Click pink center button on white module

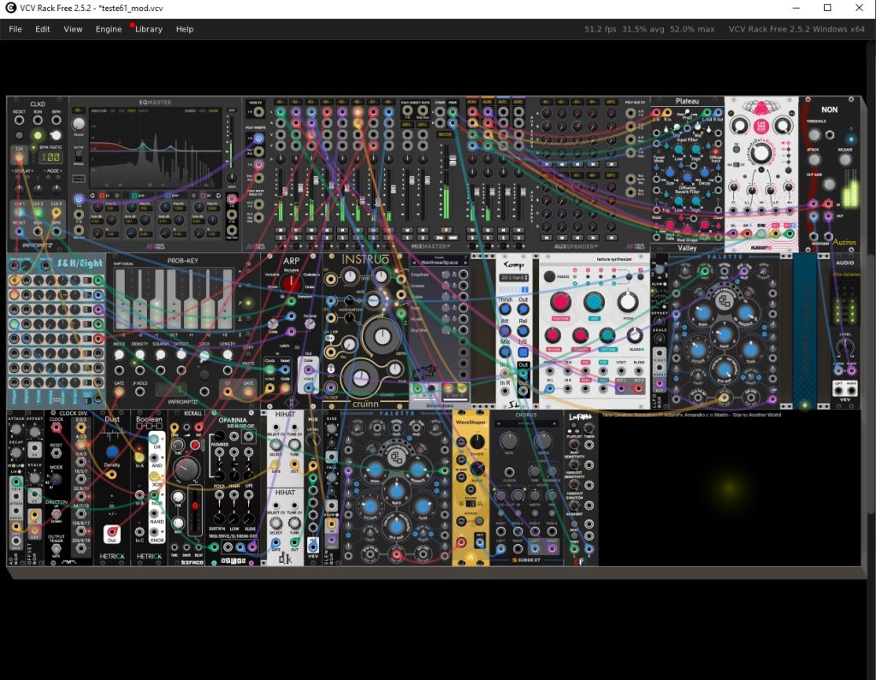coord(761,126)
